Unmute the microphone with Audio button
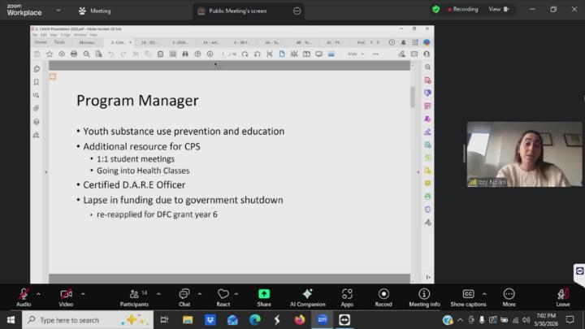 pos(24,296)
